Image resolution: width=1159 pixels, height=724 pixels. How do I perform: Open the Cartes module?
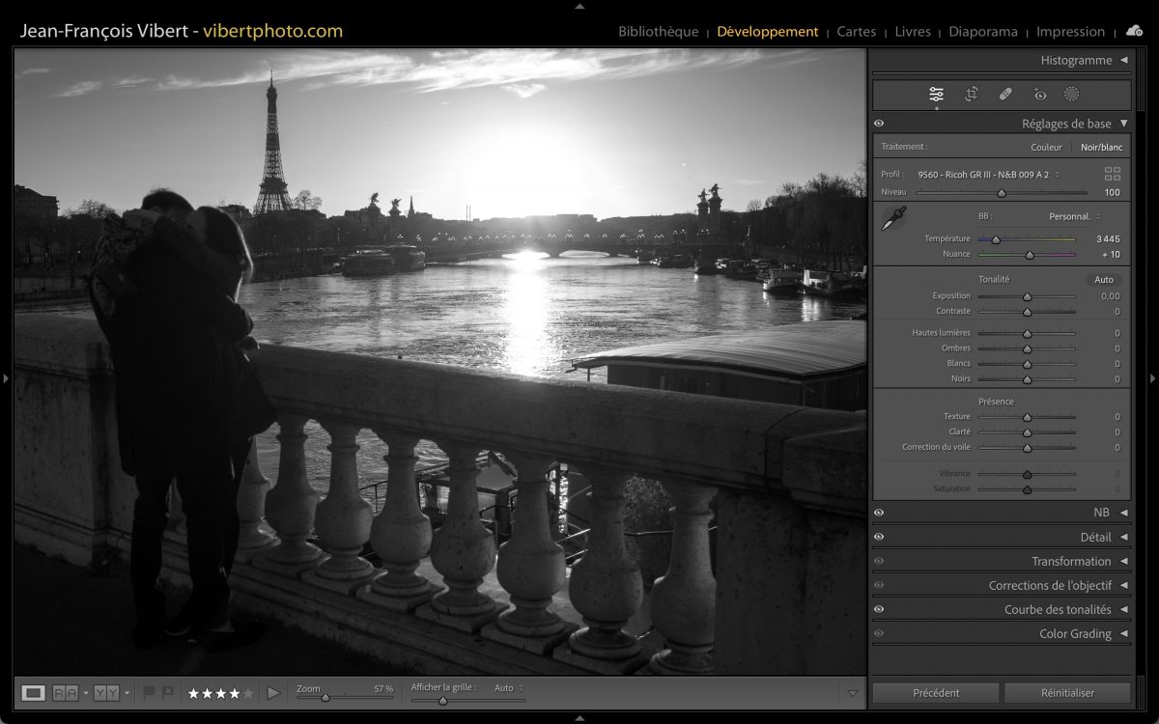(x=856, y=32)
